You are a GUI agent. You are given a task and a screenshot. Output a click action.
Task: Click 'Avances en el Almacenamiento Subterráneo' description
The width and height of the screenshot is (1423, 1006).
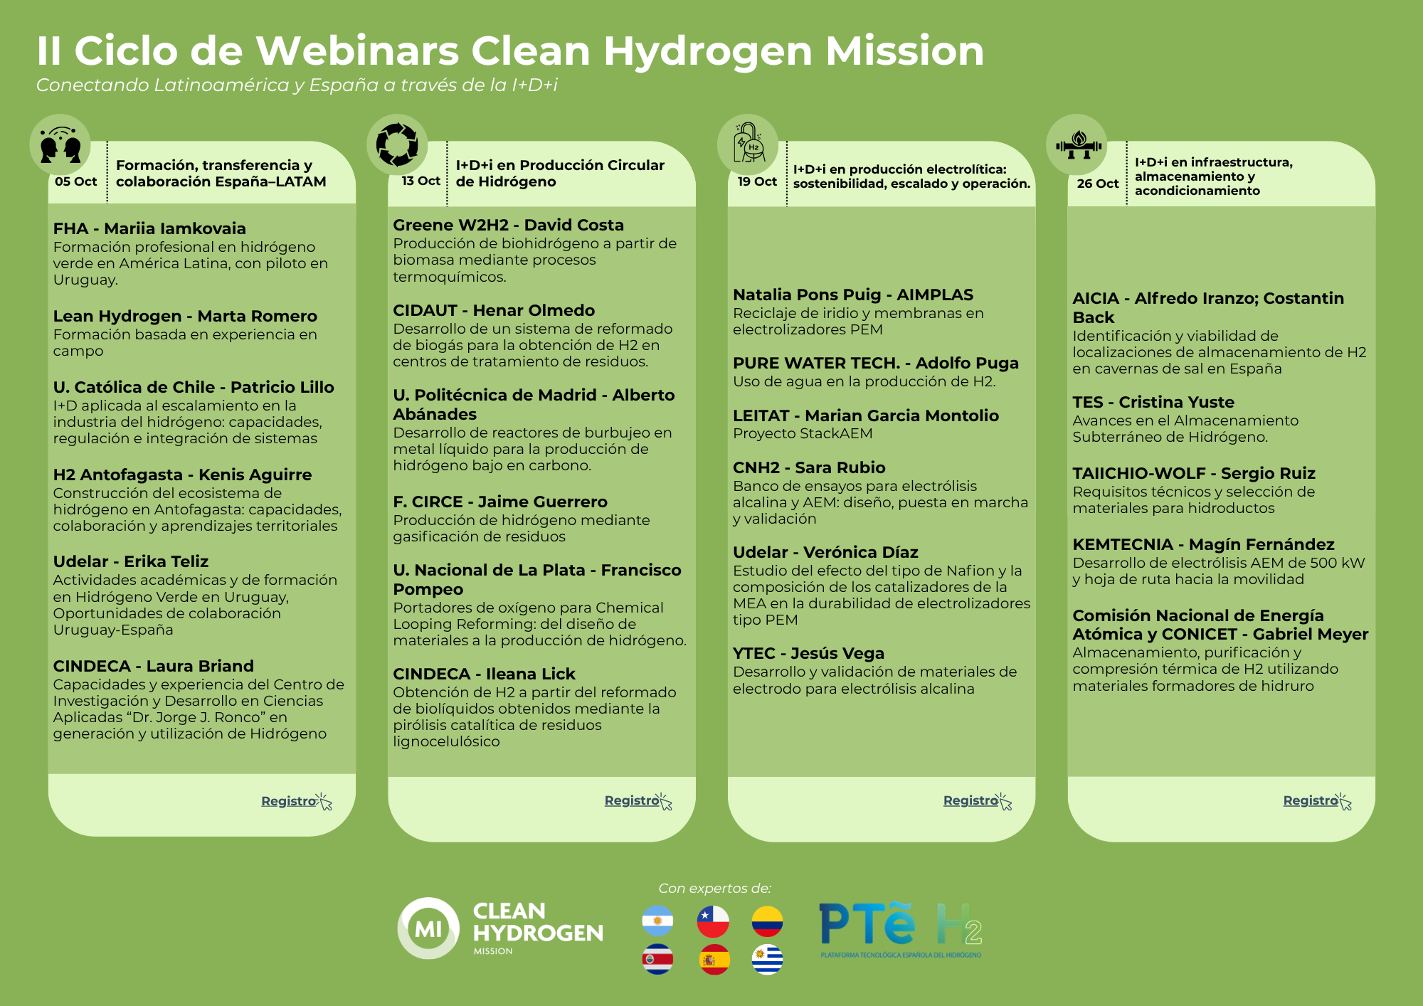coord(1186,429)
